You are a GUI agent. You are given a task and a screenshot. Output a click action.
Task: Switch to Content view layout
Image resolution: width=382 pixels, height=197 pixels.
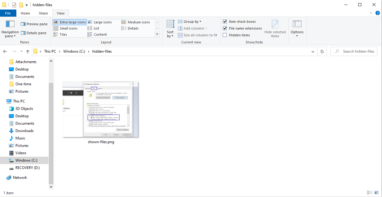click(x=100, y=34)
